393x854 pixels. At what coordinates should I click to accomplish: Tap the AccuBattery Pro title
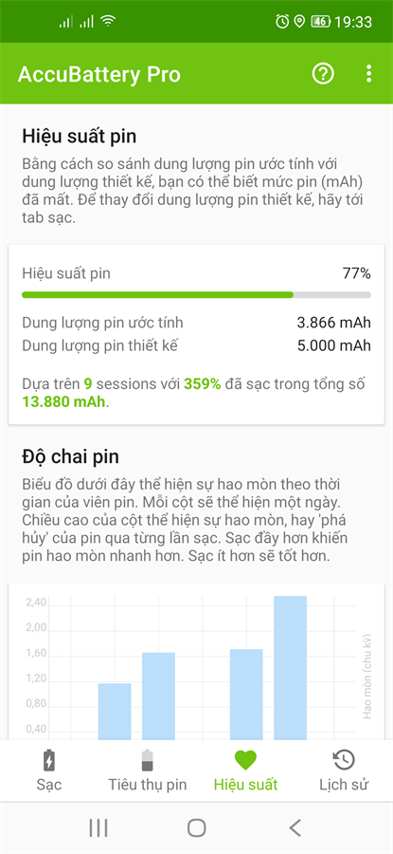(x=98, y=74)
